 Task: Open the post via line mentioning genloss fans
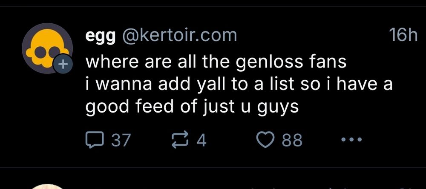[216, 63]
